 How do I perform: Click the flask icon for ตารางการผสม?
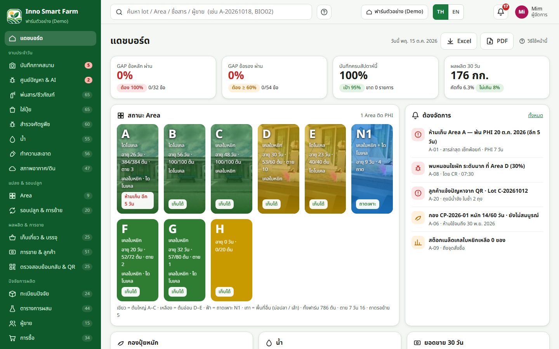[12, 309]
